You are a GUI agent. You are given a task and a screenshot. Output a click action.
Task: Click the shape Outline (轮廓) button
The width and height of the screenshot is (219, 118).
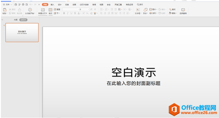(162, 13)
